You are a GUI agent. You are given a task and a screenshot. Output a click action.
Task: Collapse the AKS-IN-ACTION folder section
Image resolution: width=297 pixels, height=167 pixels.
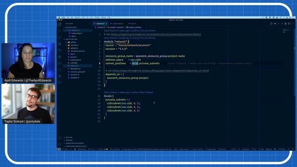tap(71, 39)
